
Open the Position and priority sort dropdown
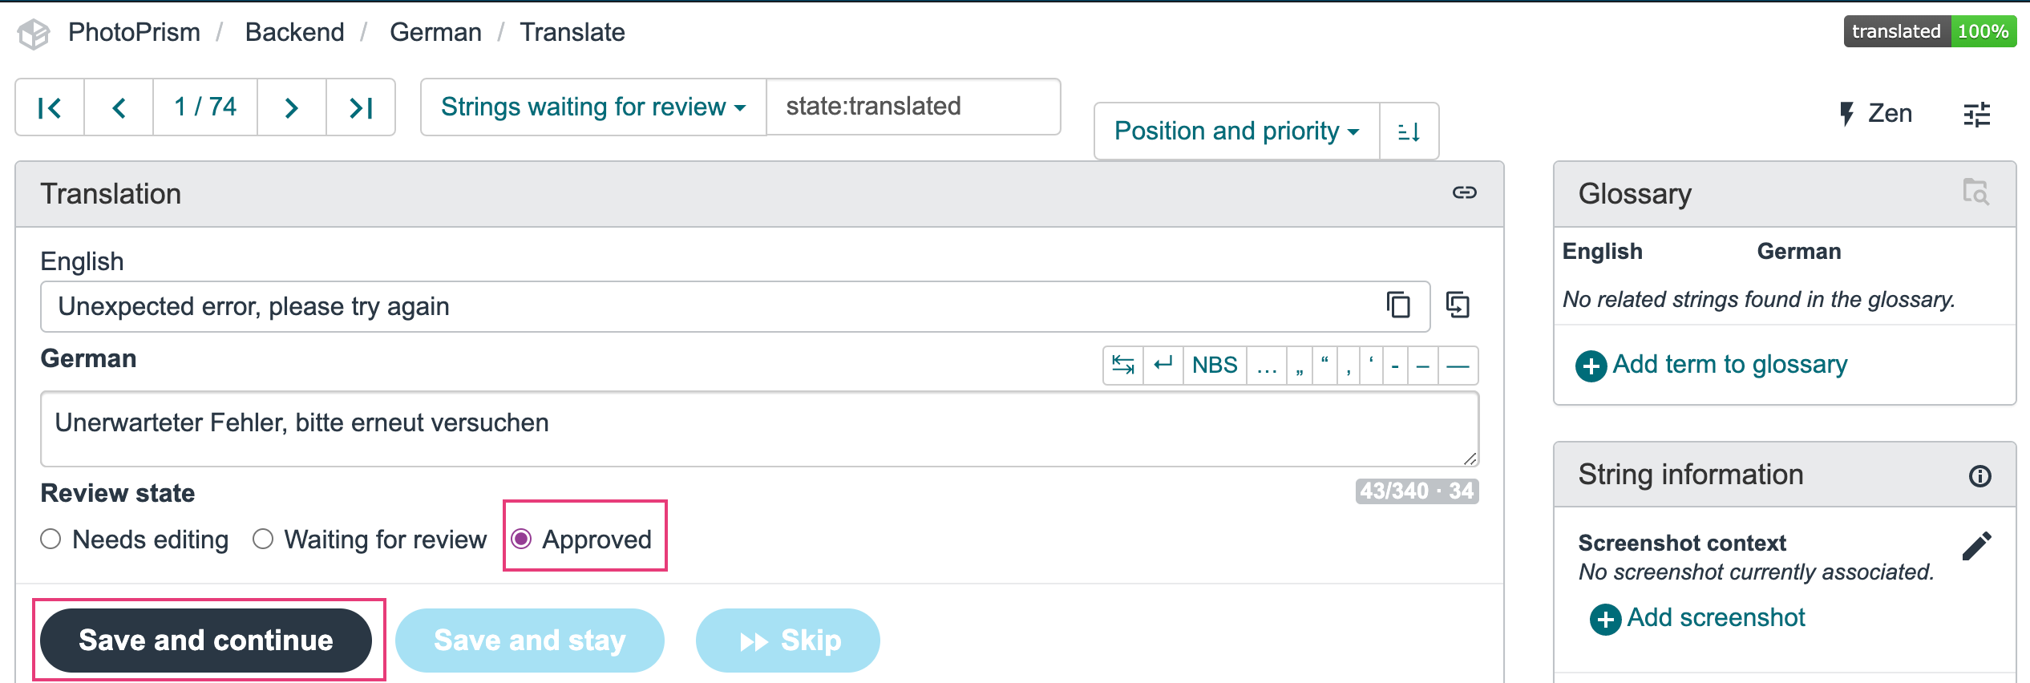[x=1235, y=131]
